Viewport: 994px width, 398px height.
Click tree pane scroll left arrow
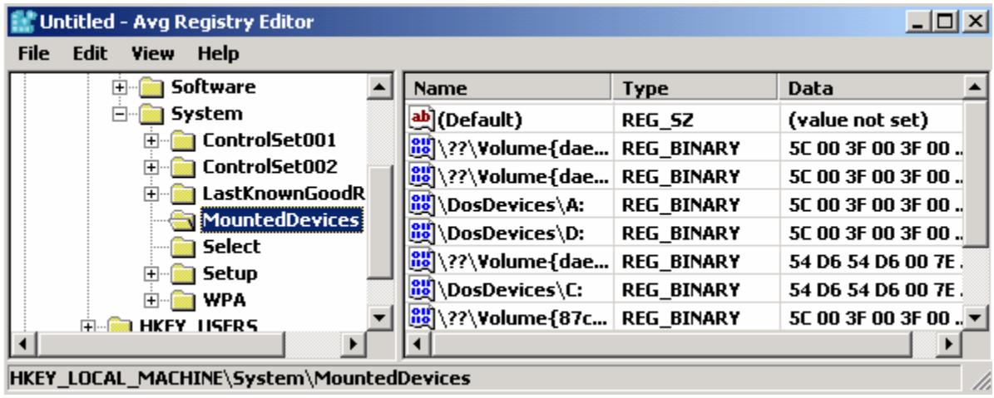click(24, 344)
